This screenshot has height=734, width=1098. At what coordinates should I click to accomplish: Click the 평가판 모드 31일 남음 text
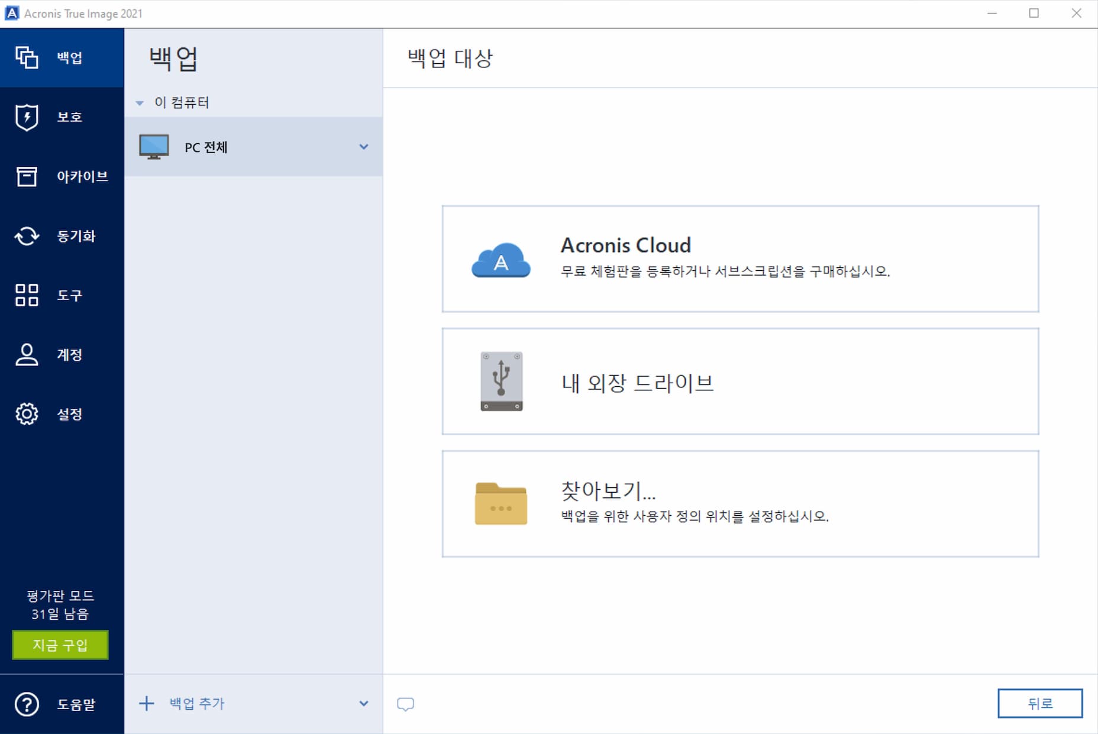pos(60,604)
